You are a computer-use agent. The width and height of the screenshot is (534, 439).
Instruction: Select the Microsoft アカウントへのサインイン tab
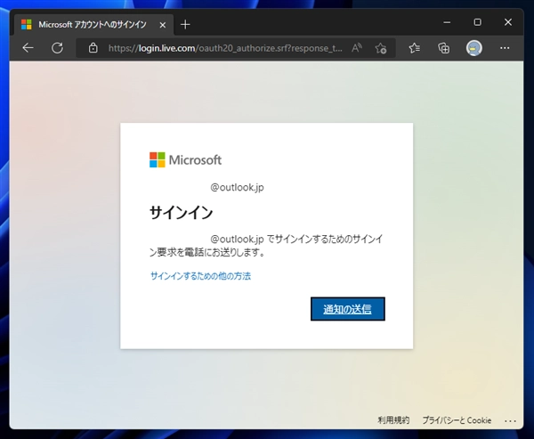pos(93,25)
